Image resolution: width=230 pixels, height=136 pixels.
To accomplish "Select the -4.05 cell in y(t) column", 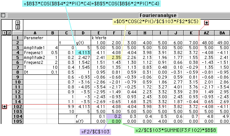I will [83, 87].
